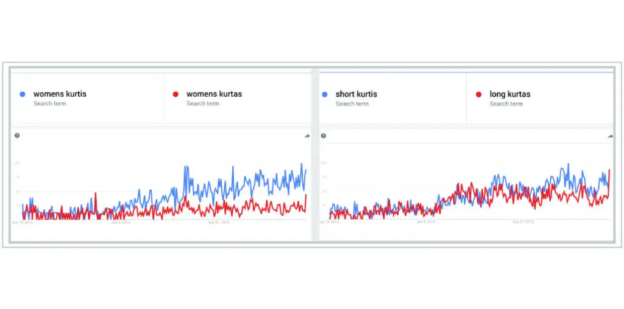
Task: Click the blue dot beside short kurtis
Action: point(324,94)
